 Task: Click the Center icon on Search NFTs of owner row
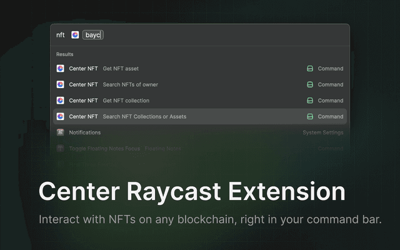coord(61,84)
